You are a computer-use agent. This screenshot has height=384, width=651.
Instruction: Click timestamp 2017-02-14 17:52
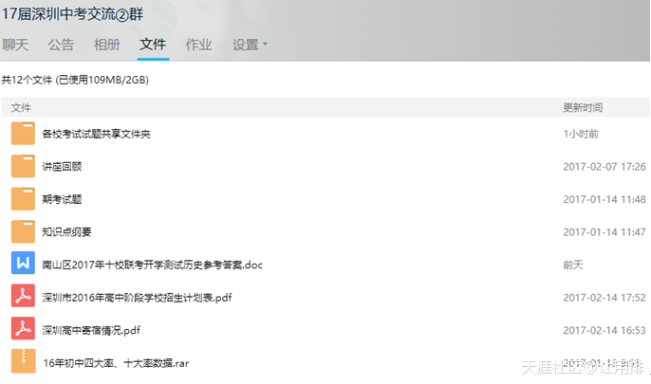click(x=604, y=298)
